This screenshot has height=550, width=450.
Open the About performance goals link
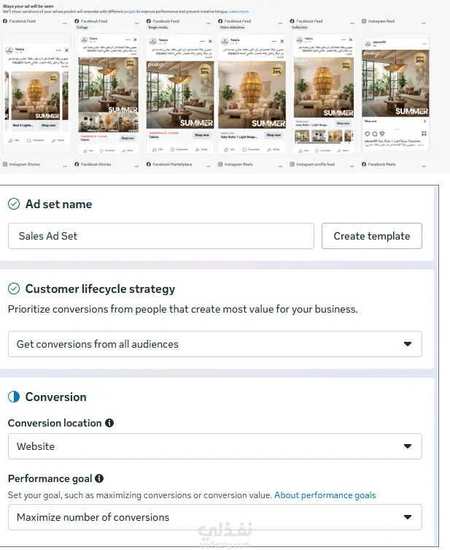[x=325, y=495]
